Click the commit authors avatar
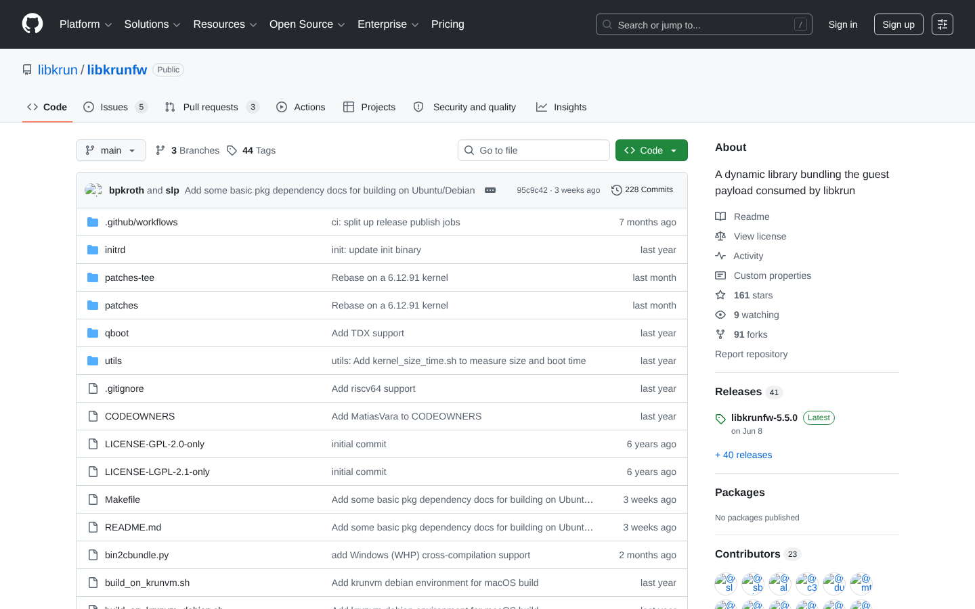The image size is (975, 609). point(93,190)
